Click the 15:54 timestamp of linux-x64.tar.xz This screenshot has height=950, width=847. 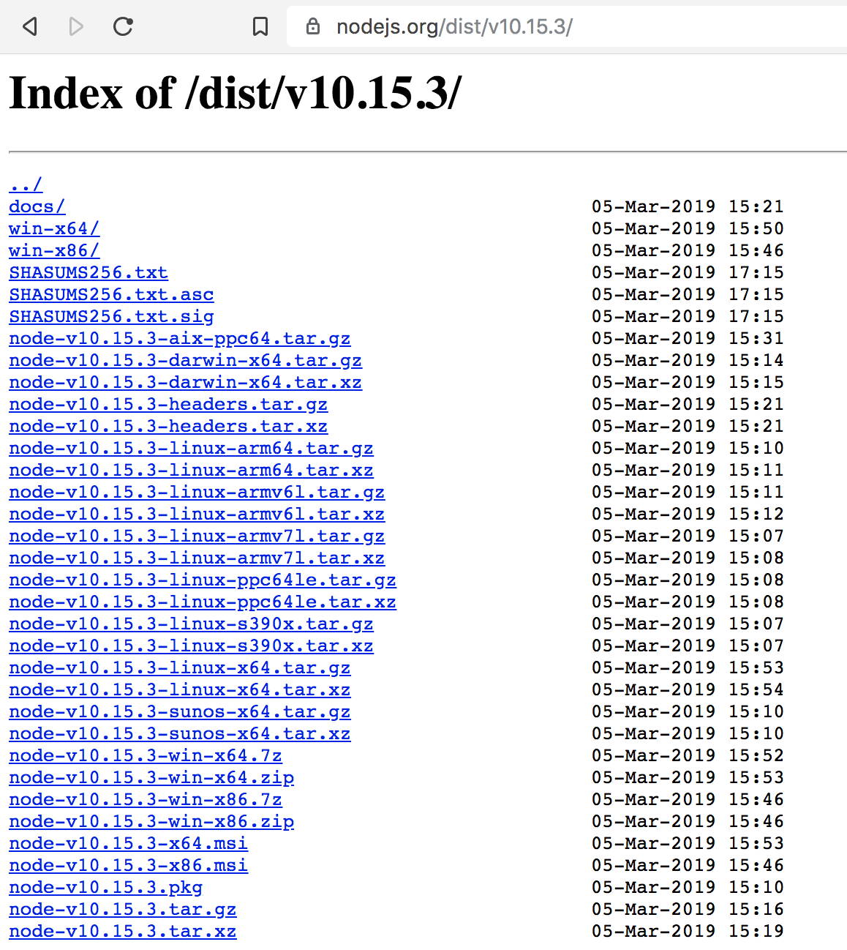(x=756, y=689)
